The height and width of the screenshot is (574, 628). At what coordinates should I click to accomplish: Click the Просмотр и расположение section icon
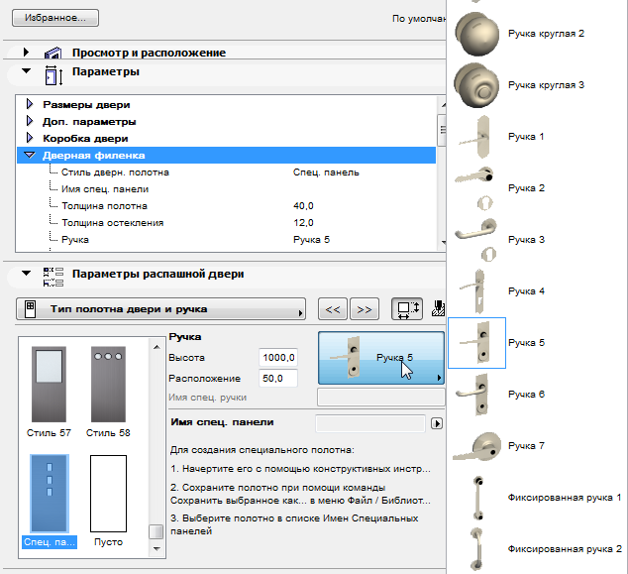coord(52,53)
